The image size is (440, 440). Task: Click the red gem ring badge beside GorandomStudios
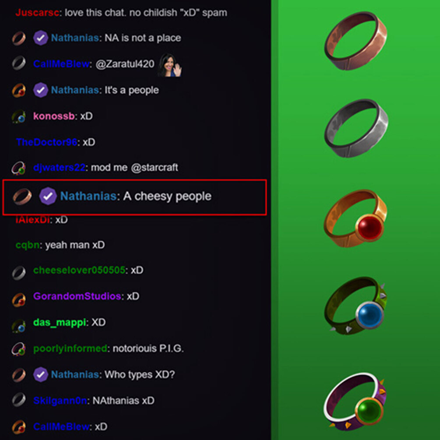tap(19, 299)
